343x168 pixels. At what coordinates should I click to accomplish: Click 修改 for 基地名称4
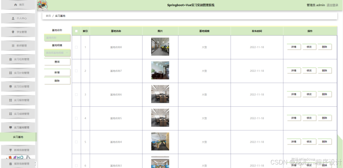(309, 142)
